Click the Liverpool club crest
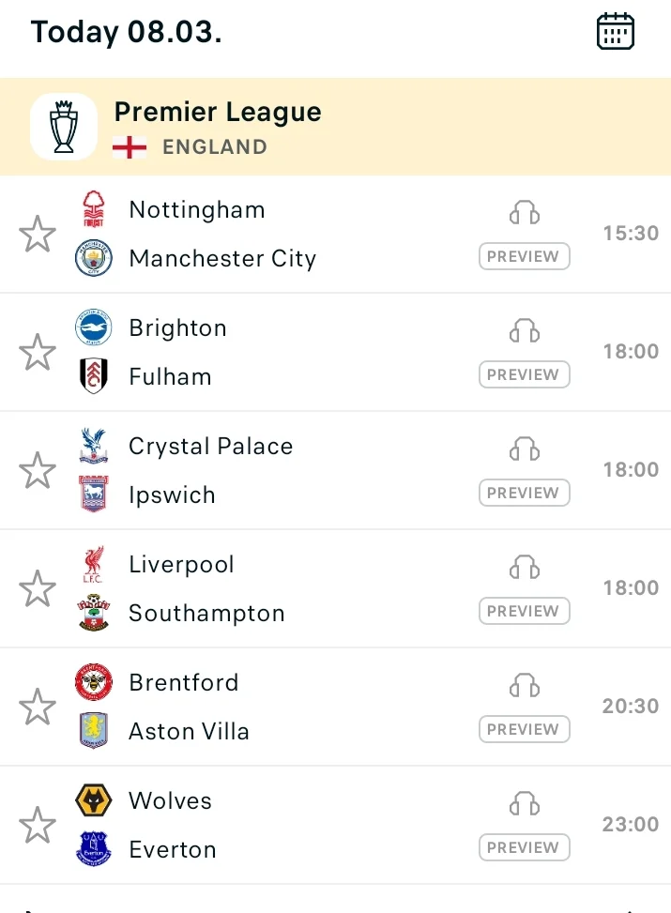 tap(93, 564)
